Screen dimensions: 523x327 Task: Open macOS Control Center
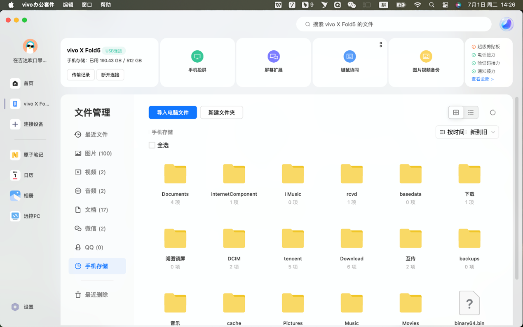coord(445,5)
